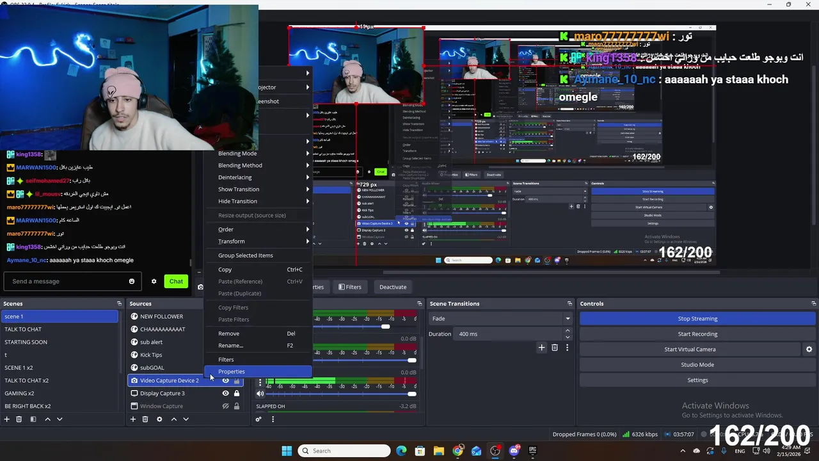This screenshot has width=819, height=461.
Task: Show hidden system tray icons chevron
Action: (682, 451)
